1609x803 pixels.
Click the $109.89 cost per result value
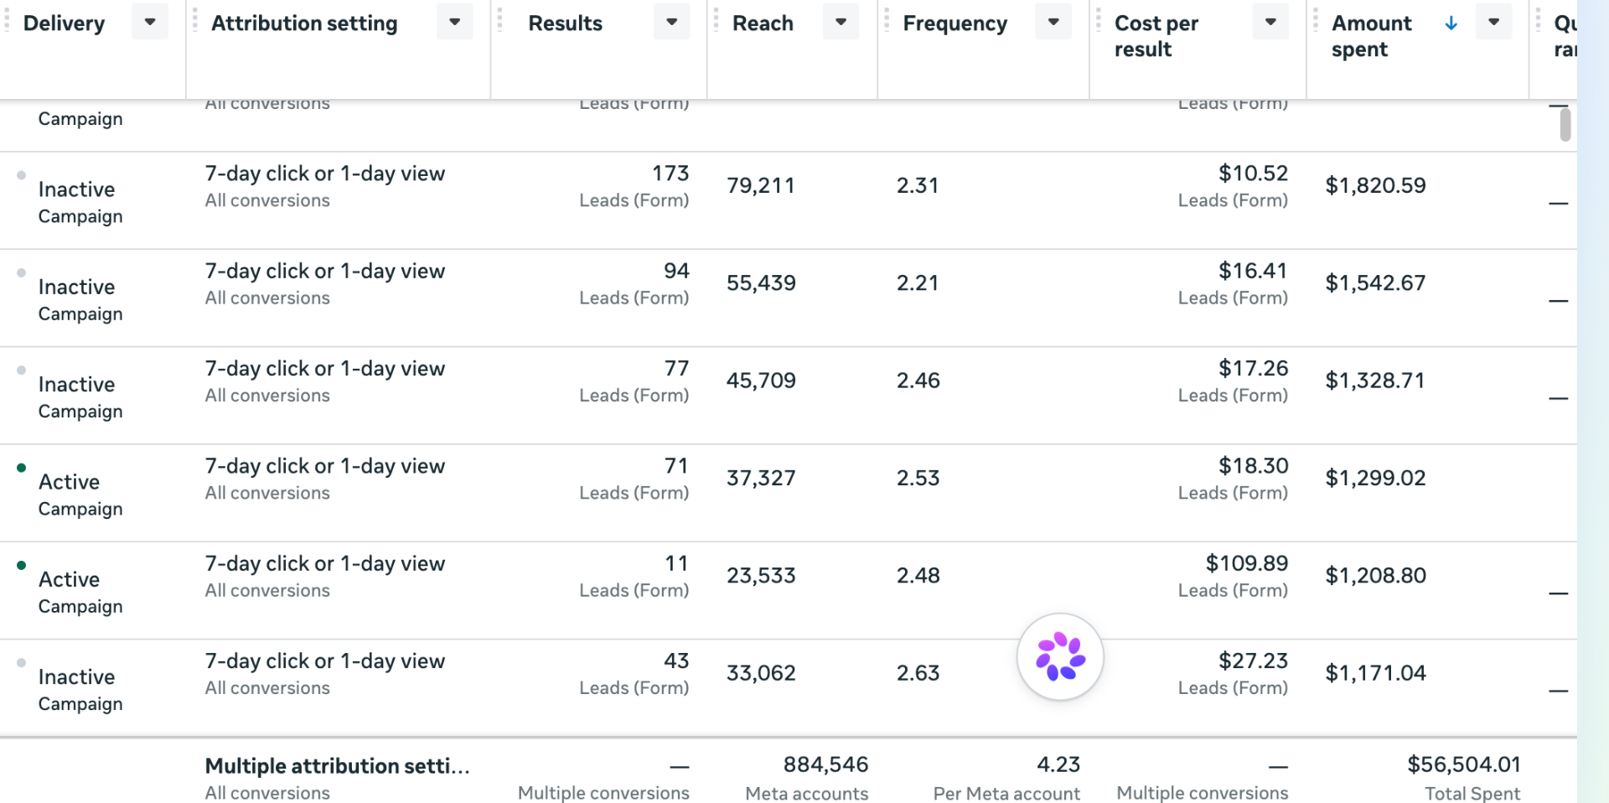(x=1246, y=563)
